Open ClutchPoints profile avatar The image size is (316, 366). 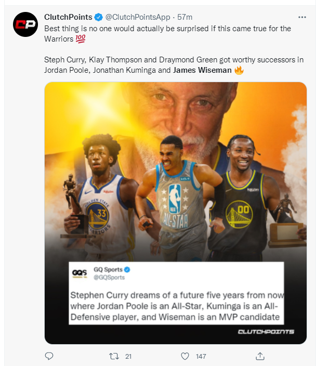pos(25,24)
